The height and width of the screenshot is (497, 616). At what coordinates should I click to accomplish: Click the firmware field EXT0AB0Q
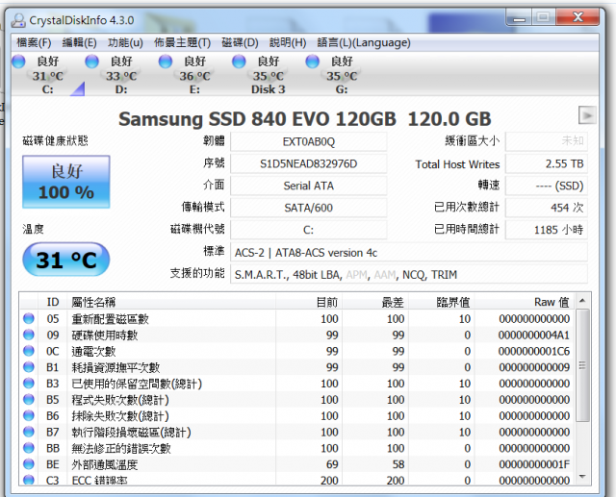(308, 141)
